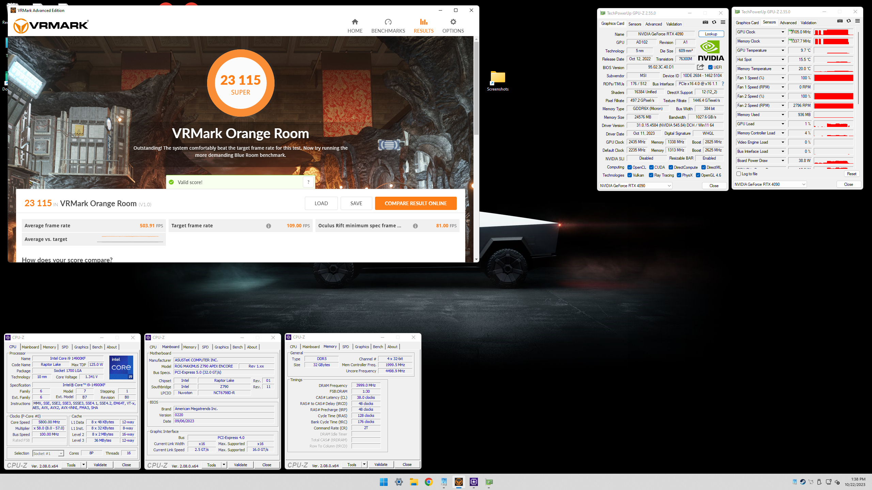
Task: Click the SAVE result button
Action: click(x=356, y=203)
